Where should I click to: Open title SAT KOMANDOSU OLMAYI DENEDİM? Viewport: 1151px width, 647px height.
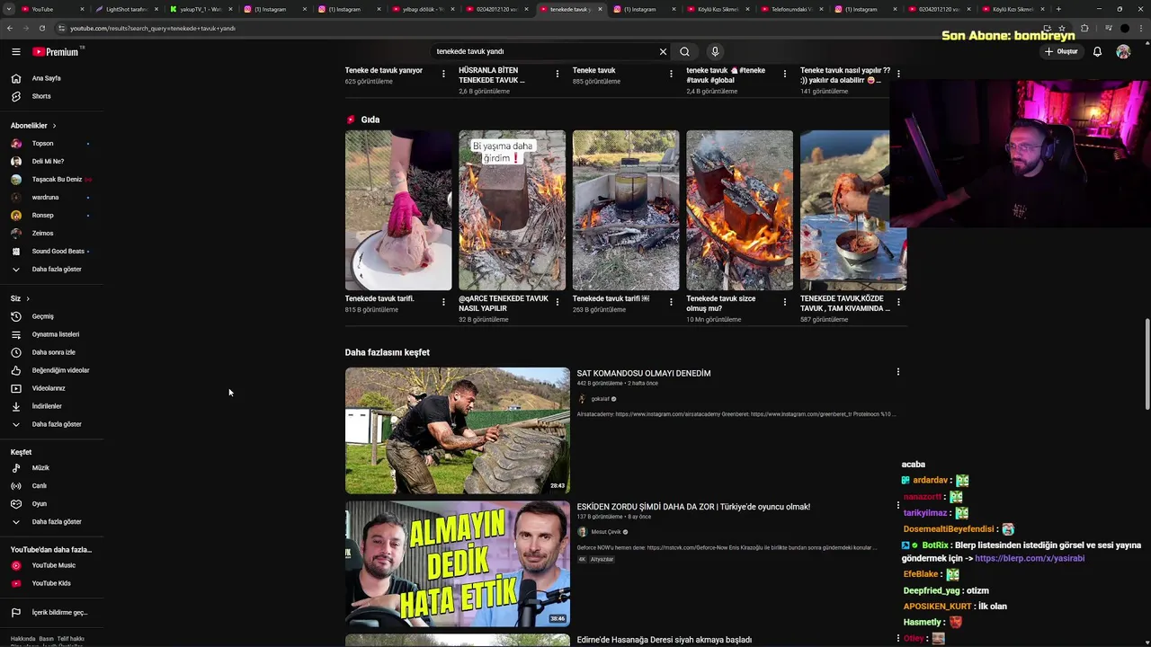click(644, 374)
